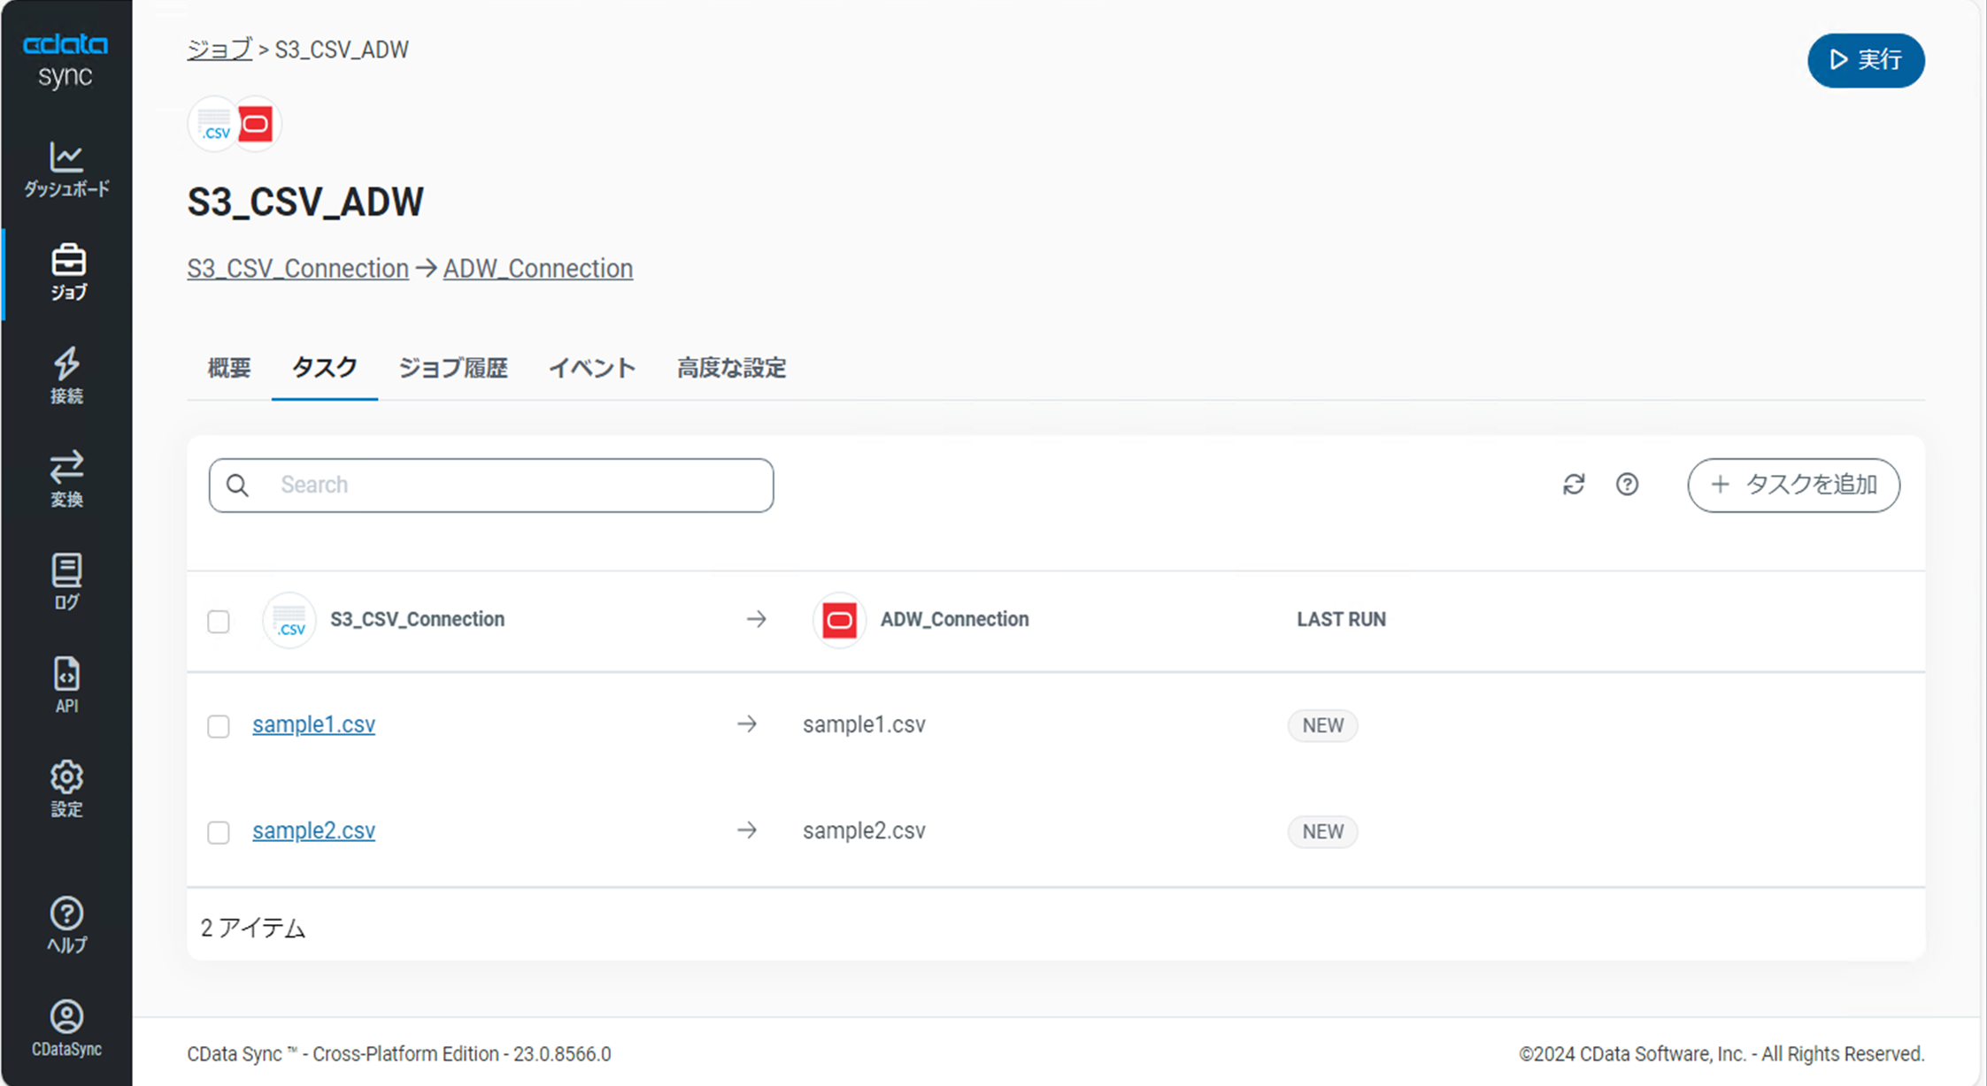Open the Transformations (変換) sidebar icon
1987x1086 pixels.
click(66, 478)
